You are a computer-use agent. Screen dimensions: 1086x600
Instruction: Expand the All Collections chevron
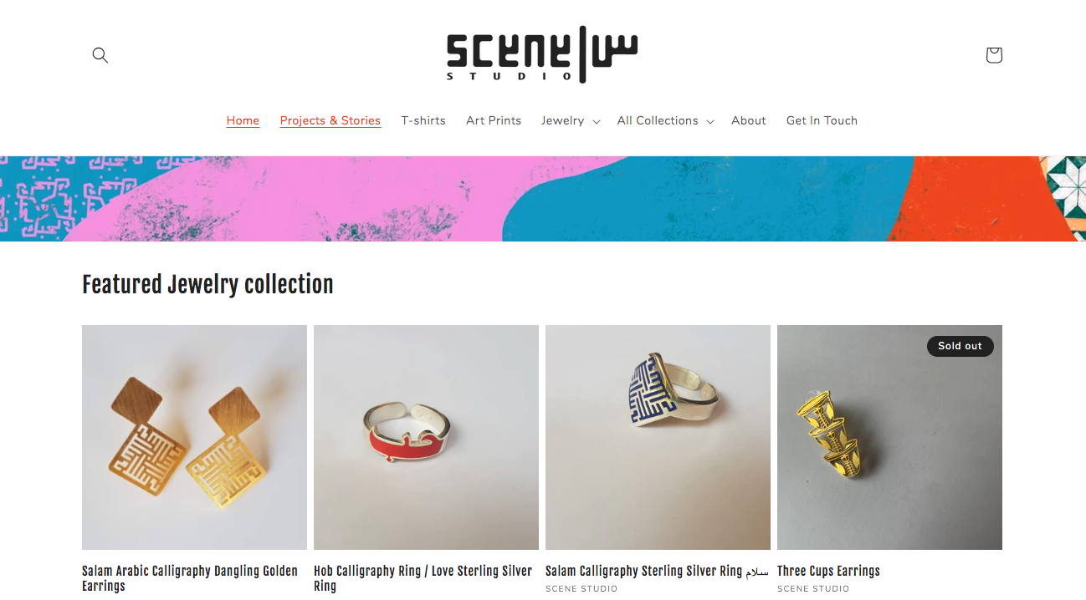[709, 121]
